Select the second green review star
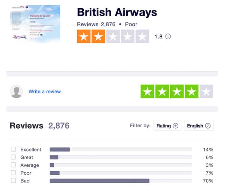This screenshot has width=225, height=193. tap(162, 91)
